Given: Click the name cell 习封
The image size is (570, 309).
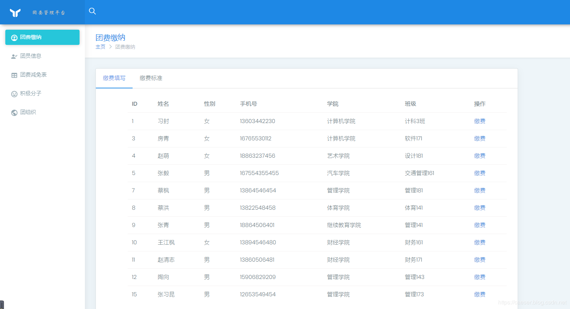Looking at the screenshot, I should coord(163,121).
